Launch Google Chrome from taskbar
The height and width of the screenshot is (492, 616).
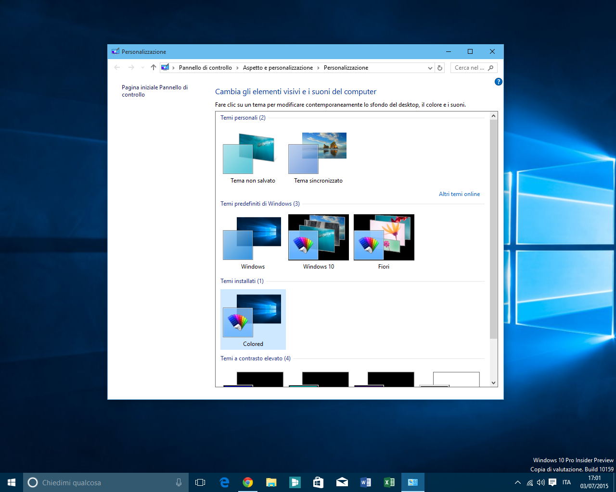pyautogui.click(x=248, y=482)
